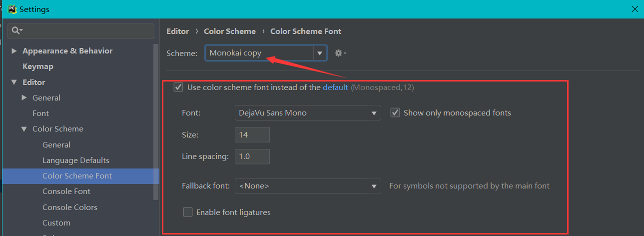644x236 pixels.
Task: Close the Settings dialog window
Action: [x=635, y=9]
